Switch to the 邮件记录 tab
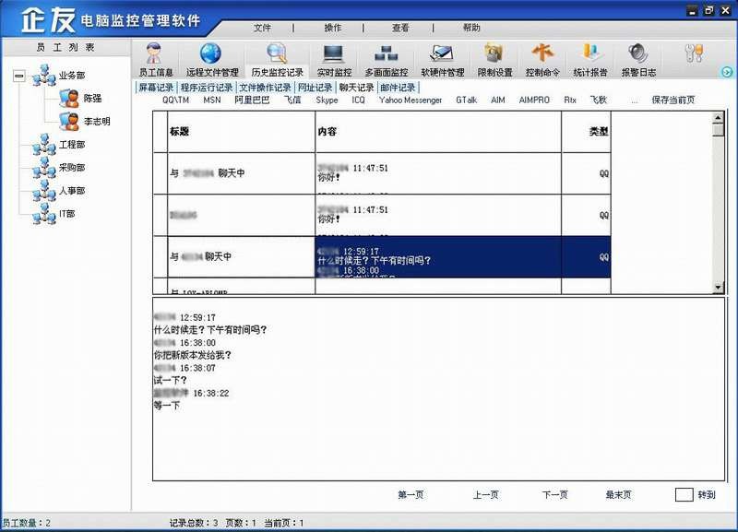738x532 pixels. pos(398,88)
